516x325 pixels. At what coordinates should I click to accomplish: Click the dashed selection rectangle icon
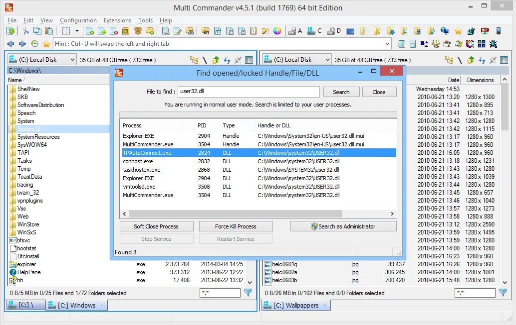tap(66, 31)
